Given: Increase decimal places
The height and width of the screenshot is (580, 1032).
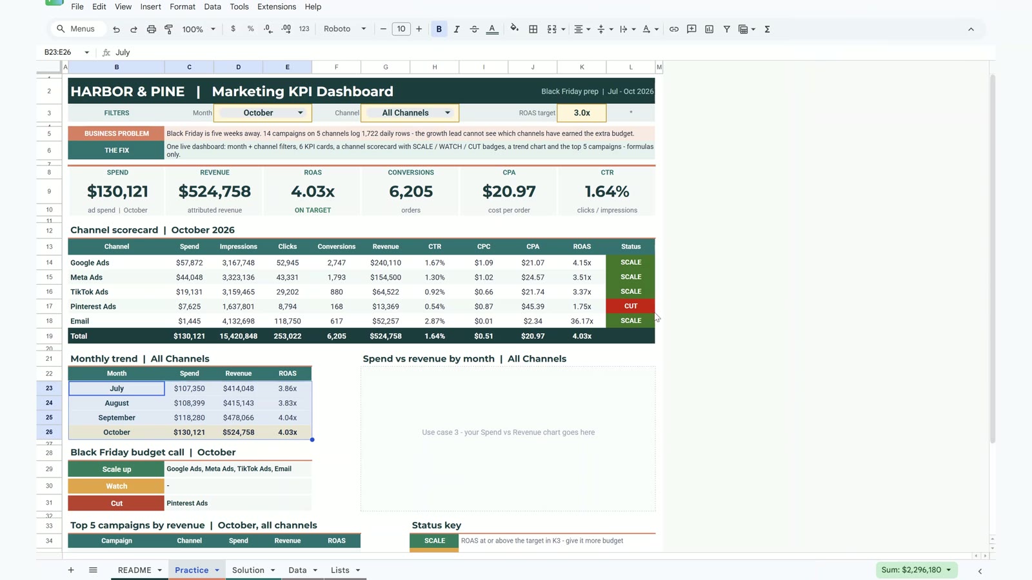Looking at the screenshot, I should tap(286, 29).
